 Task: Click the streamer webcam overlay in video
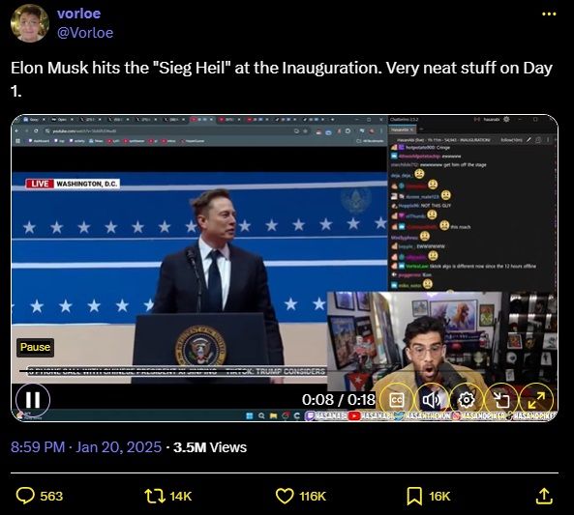point(442,344)
